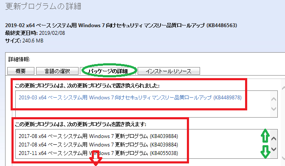This screenshot has width=285, height=166.
Task: Click up arrow of the replaced updates list scrollbar
Action: tap(274, 139)
